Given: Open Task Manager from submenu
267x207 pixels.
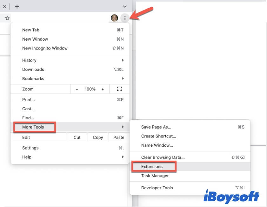Looking at the screenshot, I should [x=155, y=176].
